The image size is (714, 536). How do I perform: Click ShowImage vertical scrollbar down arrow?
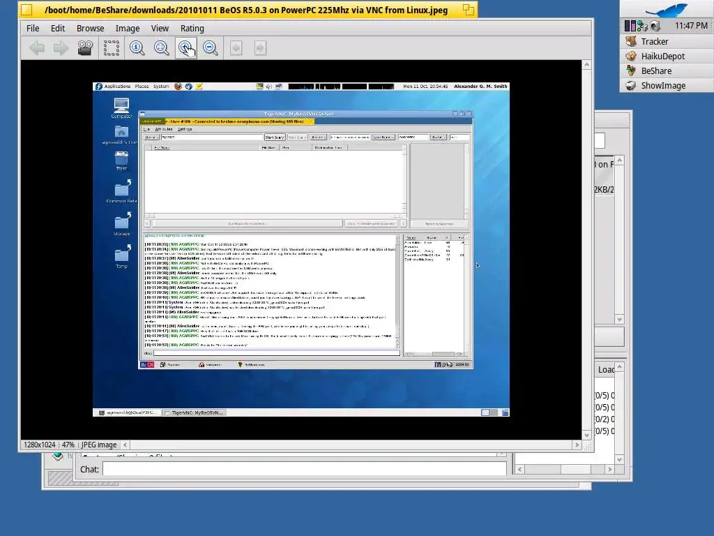587,435
